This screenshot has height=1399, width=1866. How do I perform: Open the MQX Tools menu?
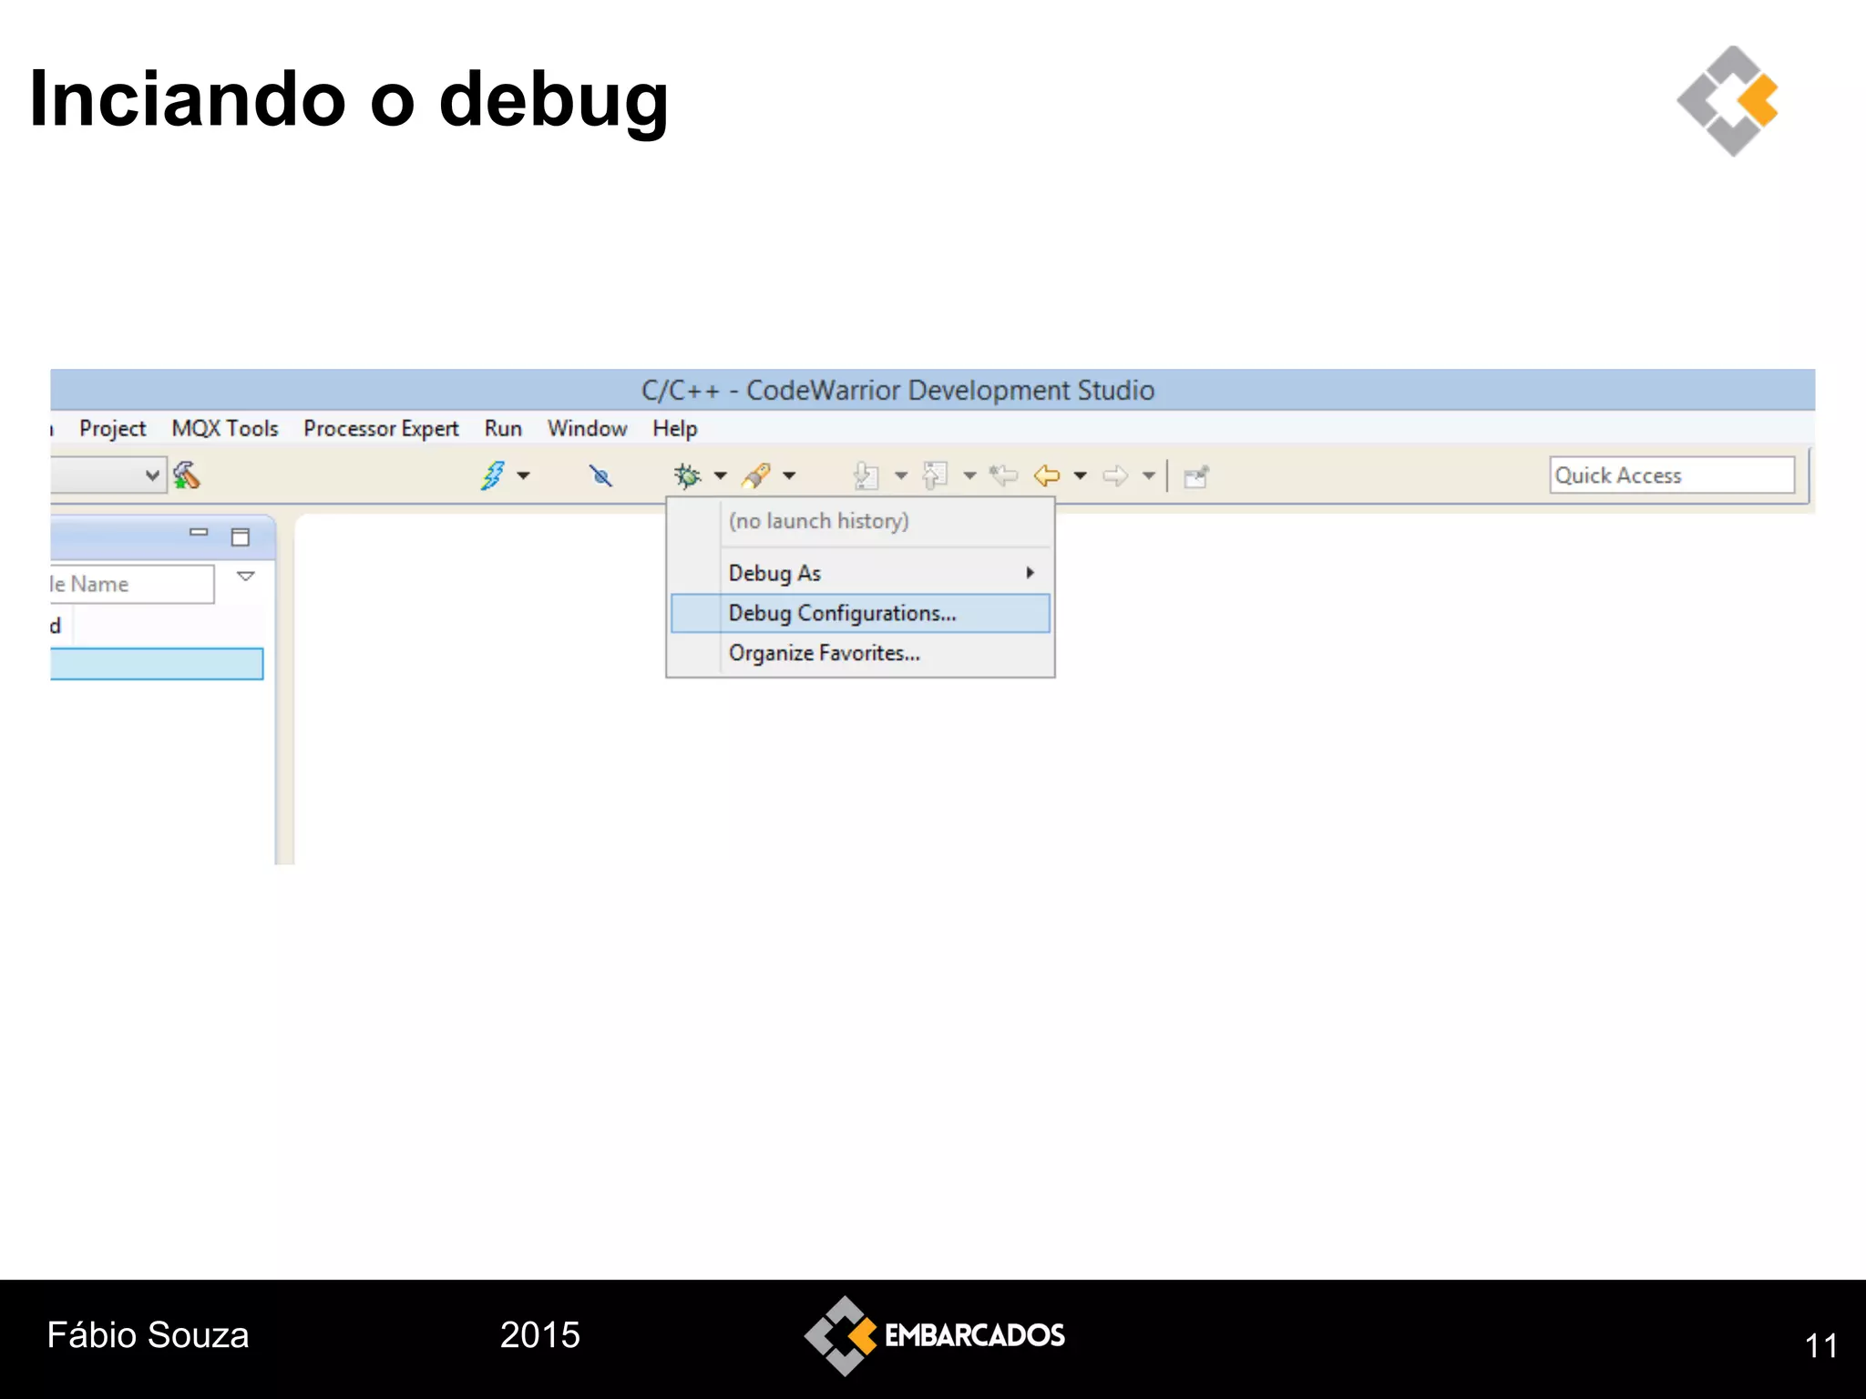225,428
